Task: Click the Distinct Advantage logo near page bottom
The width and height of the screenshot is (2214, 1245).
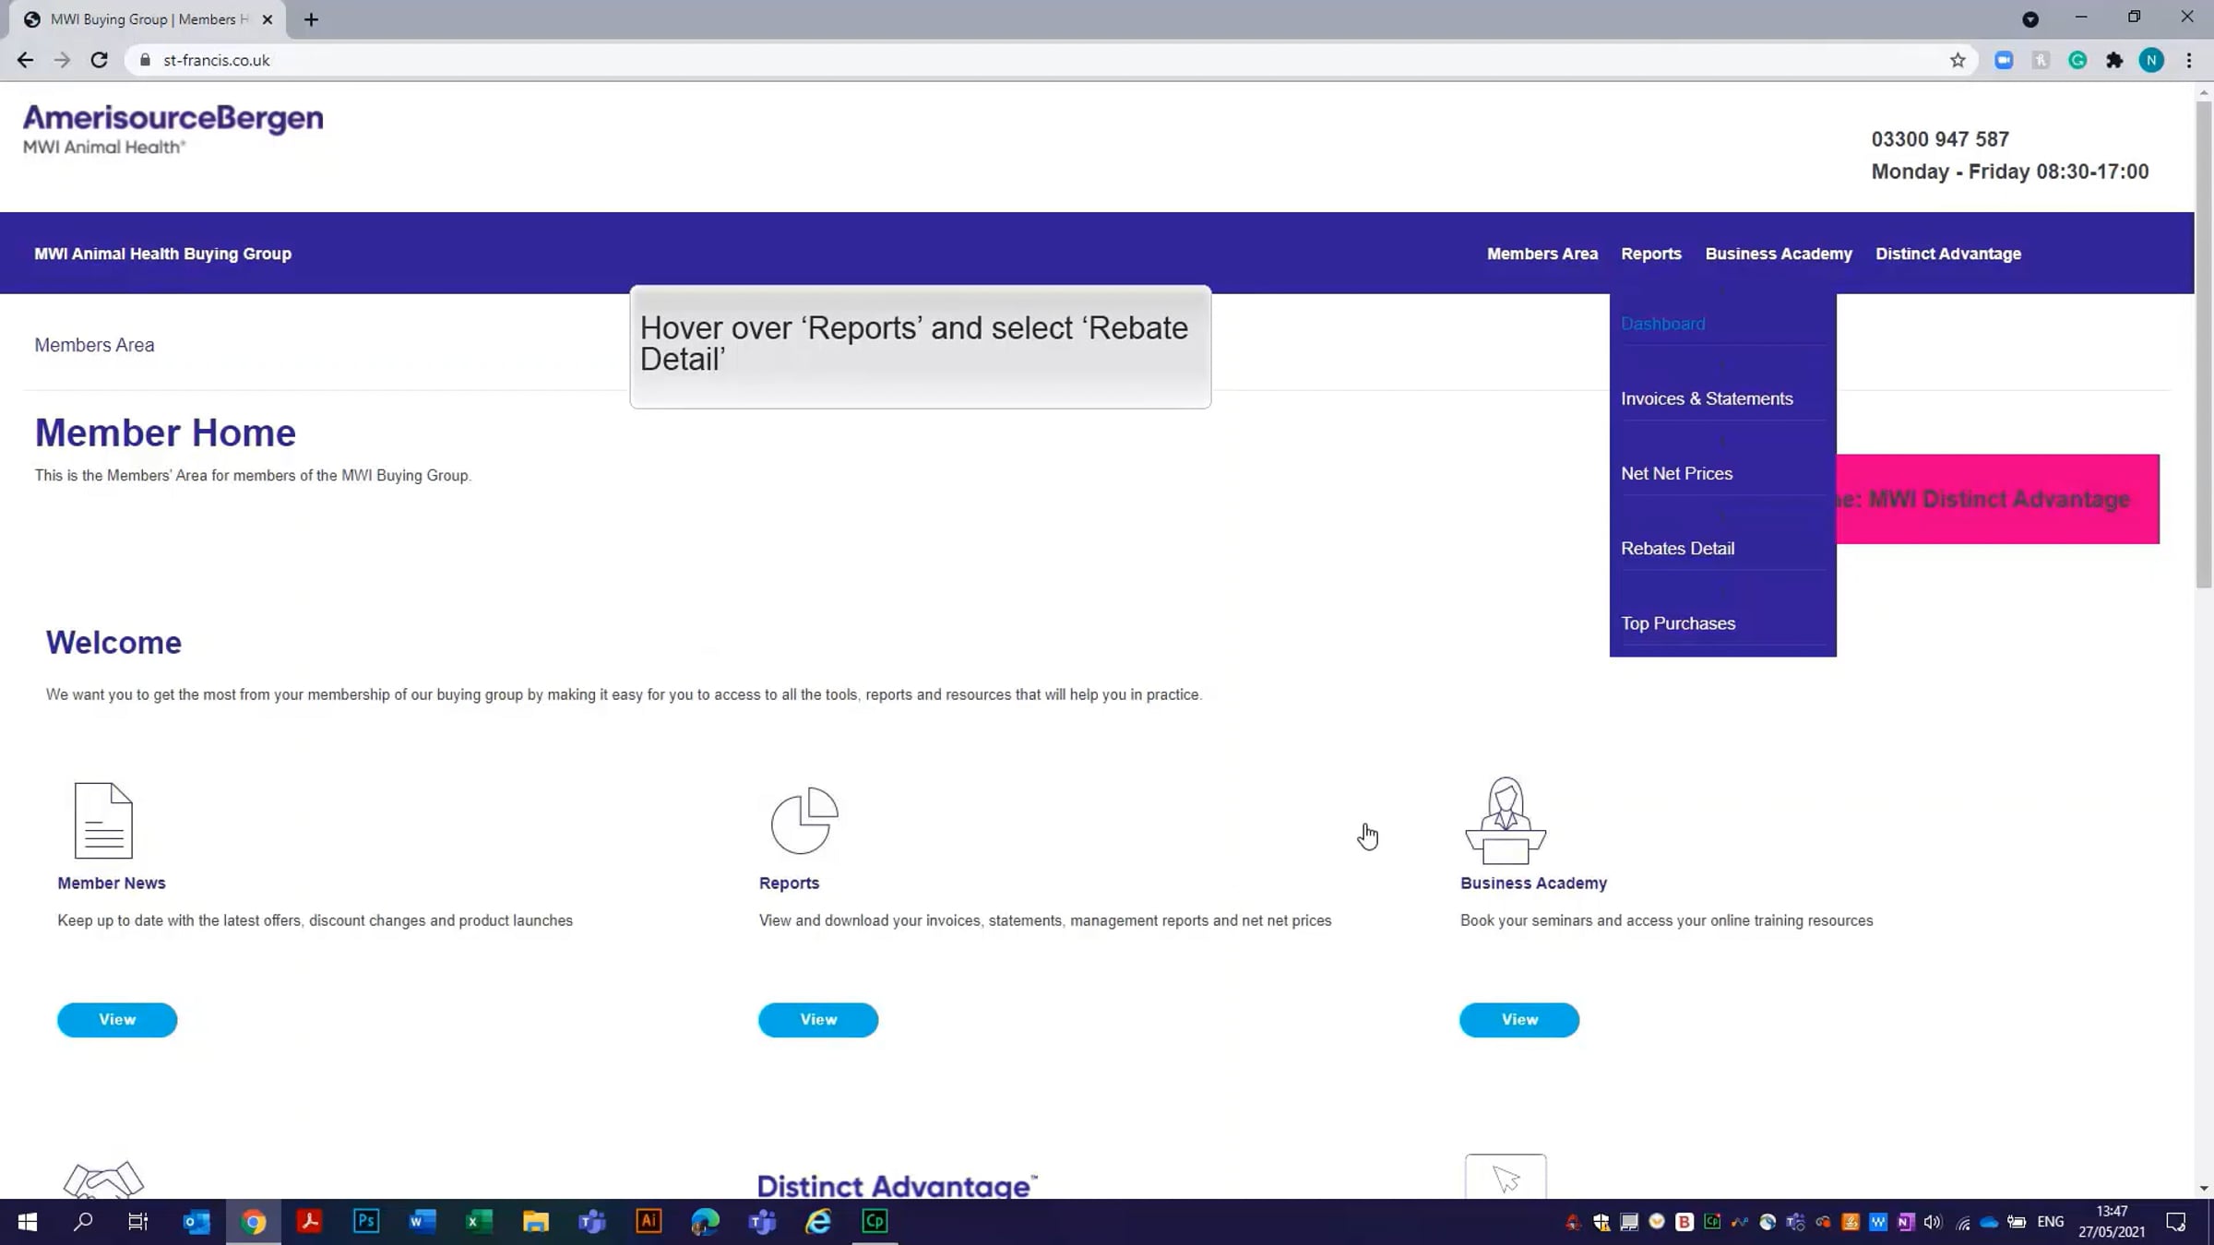Action: click(897, 1185)
